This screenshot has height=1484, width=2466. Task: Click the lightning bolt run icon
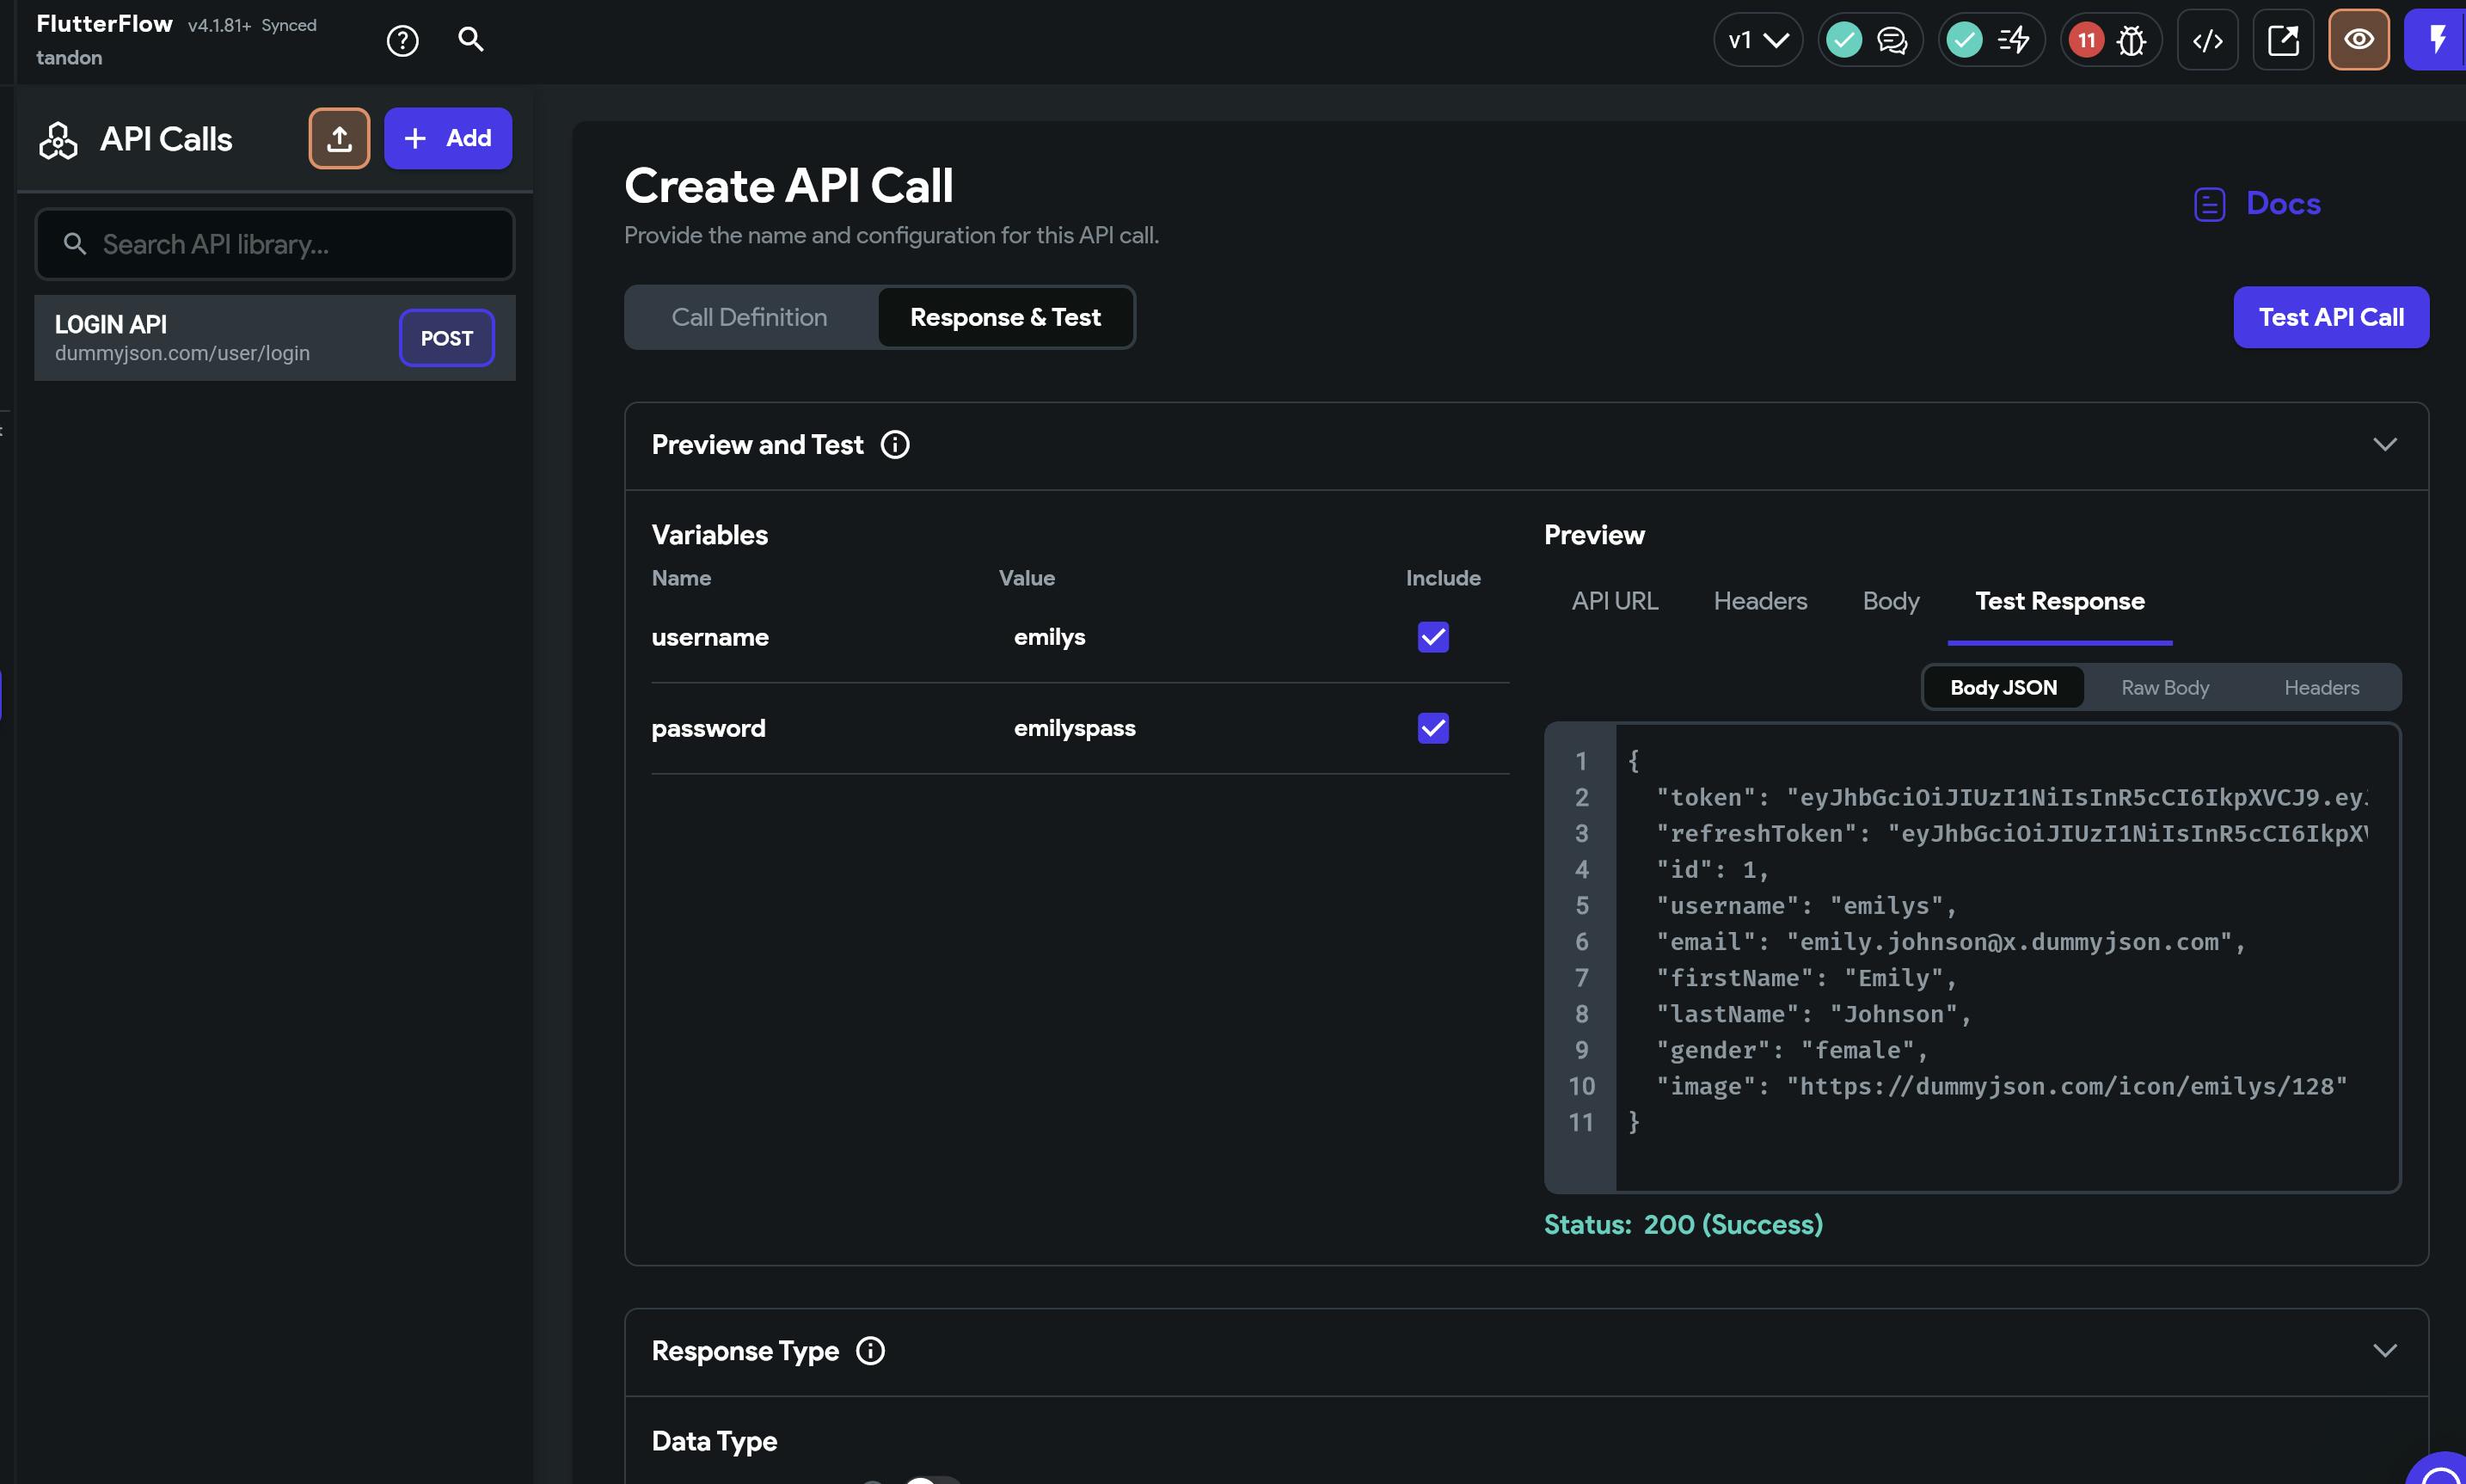coord(2437,40)
